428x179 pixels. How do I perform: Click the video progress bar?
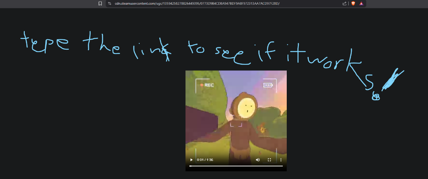click(236, 166)
